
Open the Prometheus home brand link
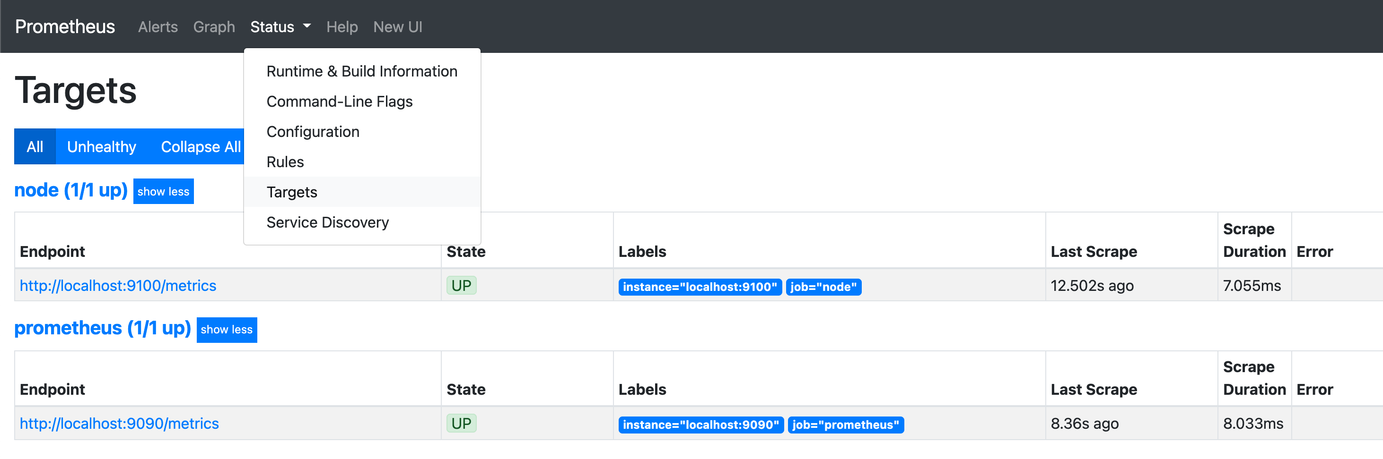65,26
